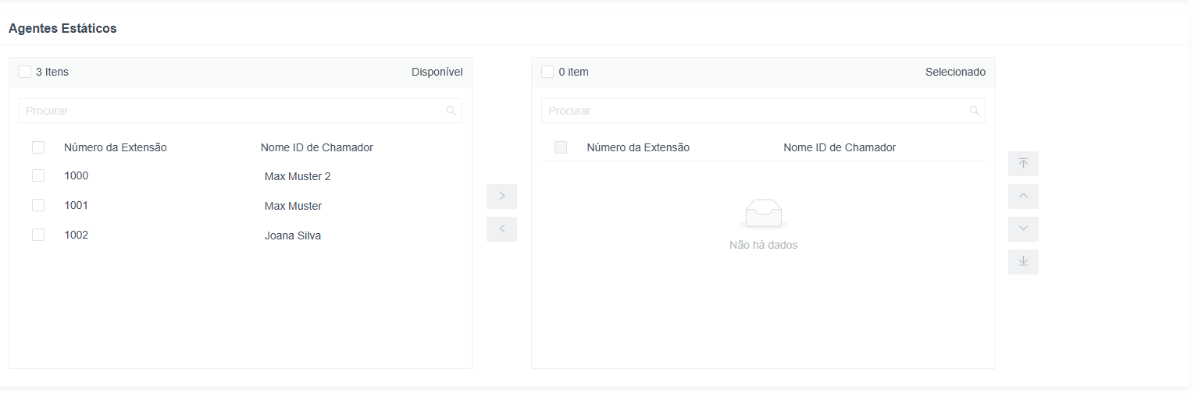1198x400 pixels.
Task: Click the "Nome ID de Chamador" header in the Selecionado table
Action: [x=840, y=147]
